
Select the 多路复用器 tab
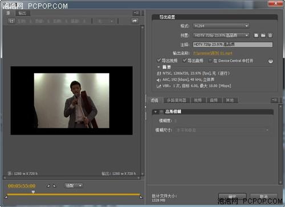(x=177, y=100)
